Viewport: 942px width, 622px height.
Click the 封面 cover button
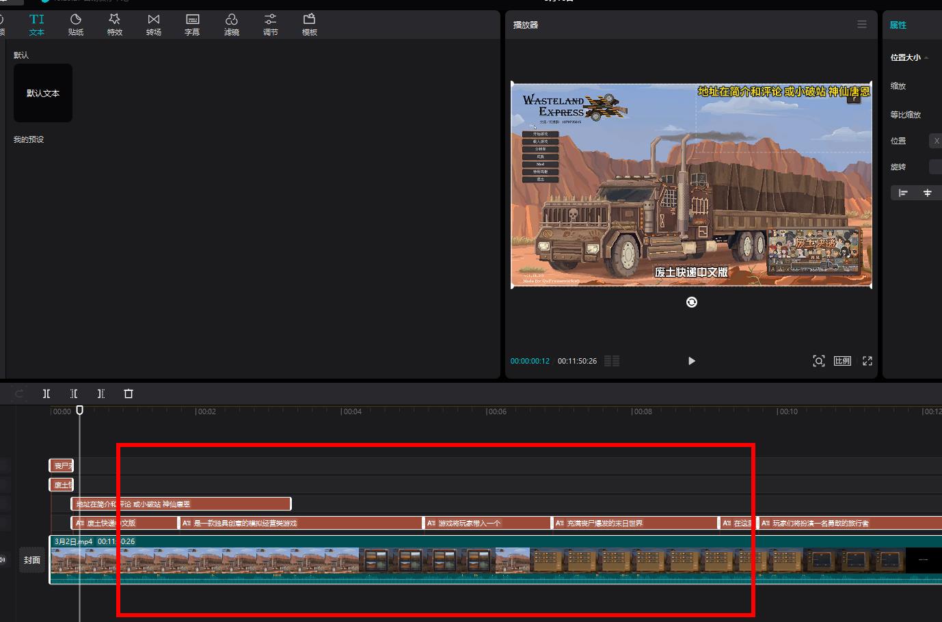tap(32, 560)
